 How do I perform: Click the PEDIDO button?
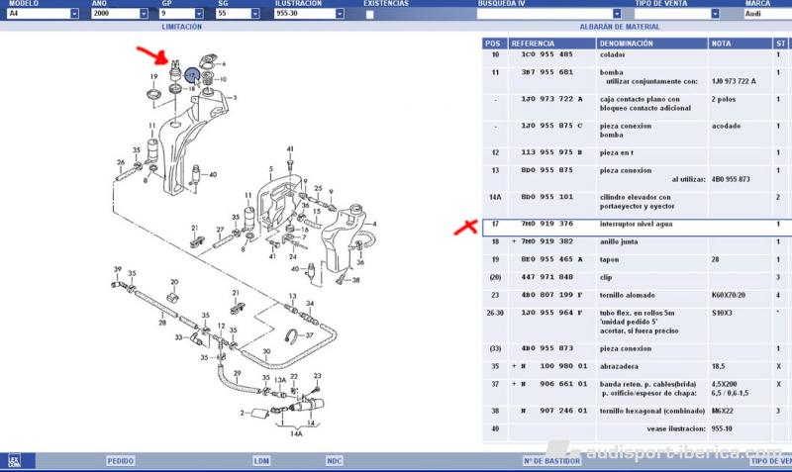pos(120,461)
